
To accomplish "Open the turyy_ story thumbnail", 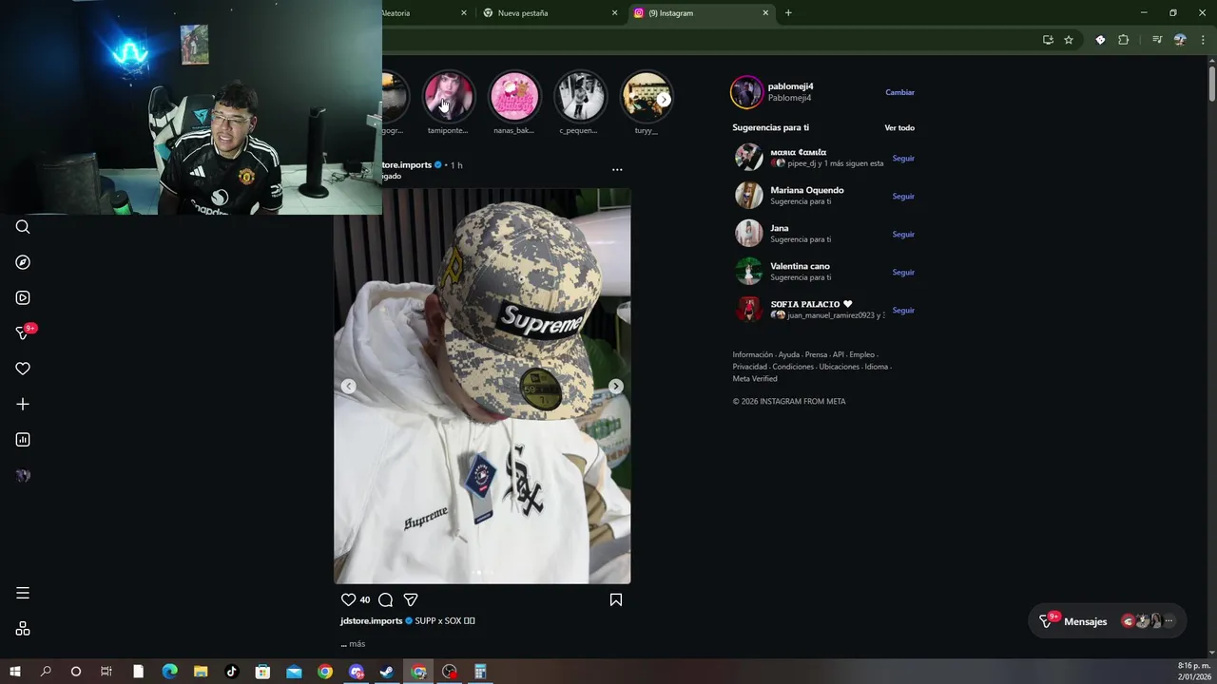I will pos(647,96).
